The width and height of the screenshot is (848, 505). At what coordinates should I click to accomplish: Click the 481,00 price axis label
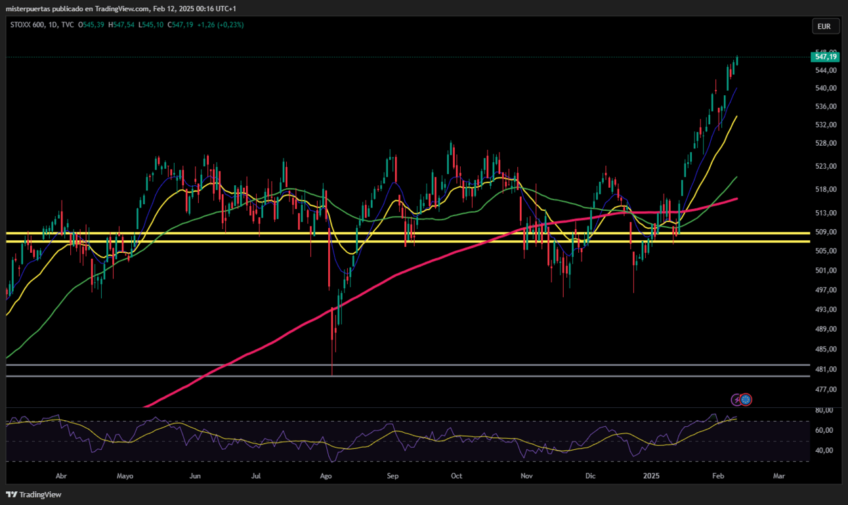click(x=826, y=369)
